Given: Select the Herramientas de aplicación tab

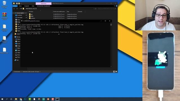Looking at the screenshot, I should tap(44, 6).
